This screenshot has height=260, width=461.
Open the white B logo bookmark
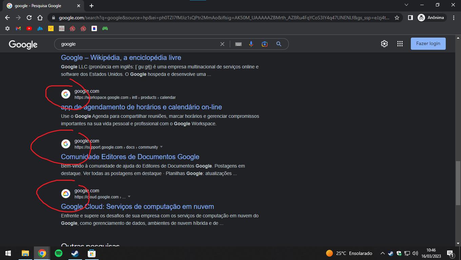94,29
